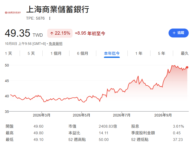Click the TWD currency label
Screen dimensions: 190x145
pos(38,35)
